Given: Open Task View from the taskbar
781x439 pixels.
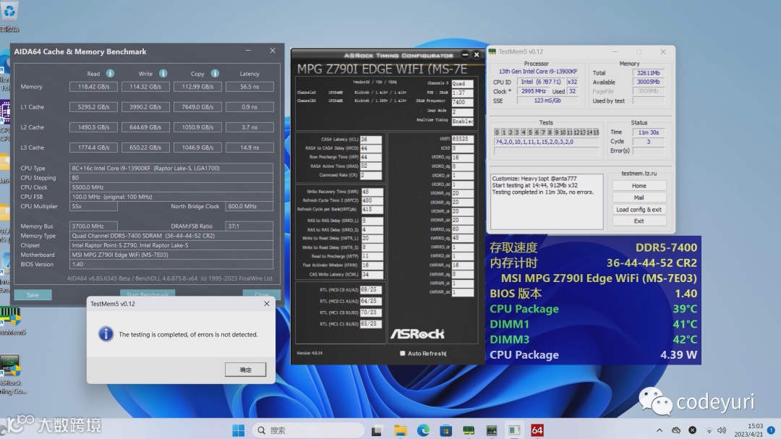Looking at the screenshot, I should (376, 430).
